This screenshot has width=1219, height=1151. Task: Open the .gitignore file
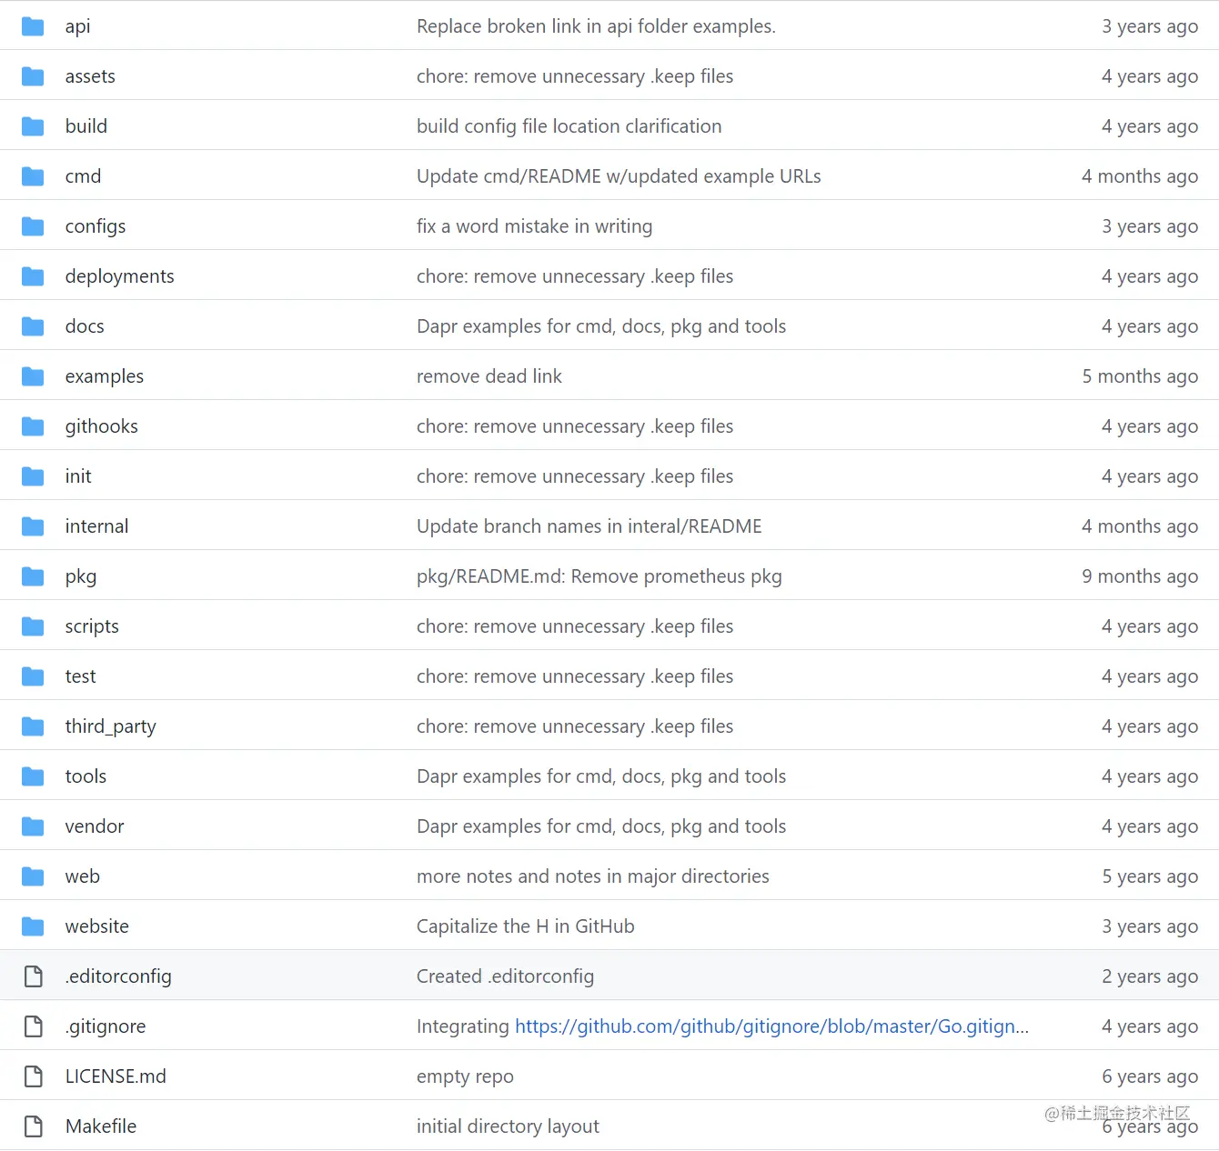click(106, 1026)
